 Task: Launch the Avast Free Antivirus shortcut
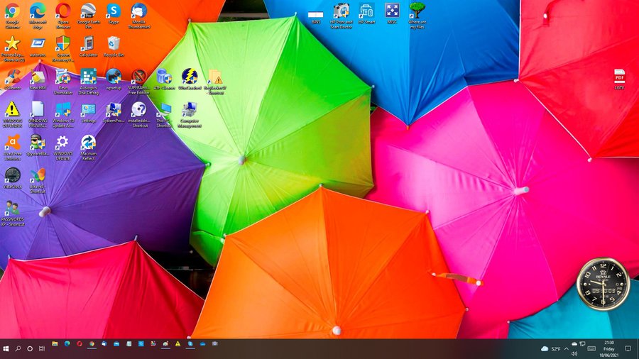(12, 148)
